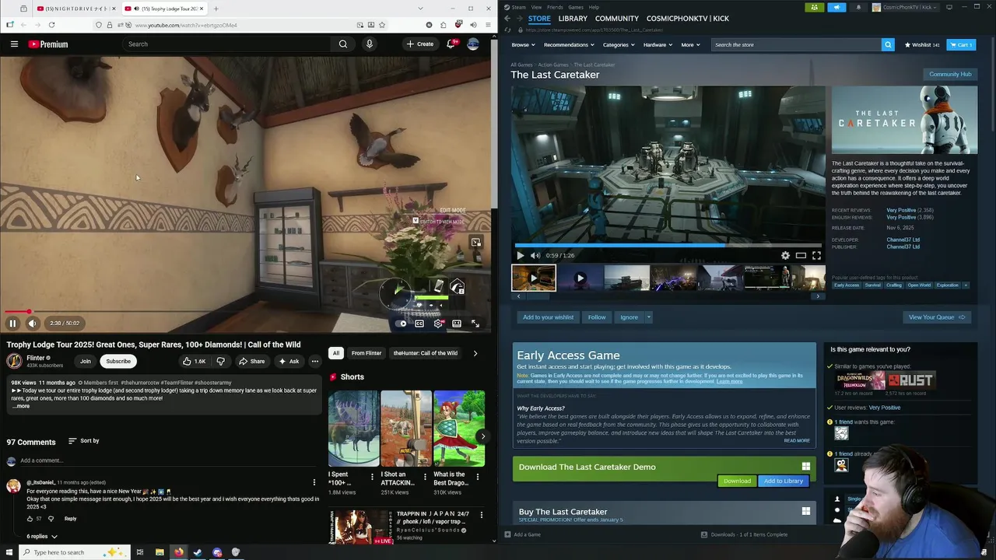996x560 pixels.
Task: Open YouTube notifications bell
Action: coord(451,44)
